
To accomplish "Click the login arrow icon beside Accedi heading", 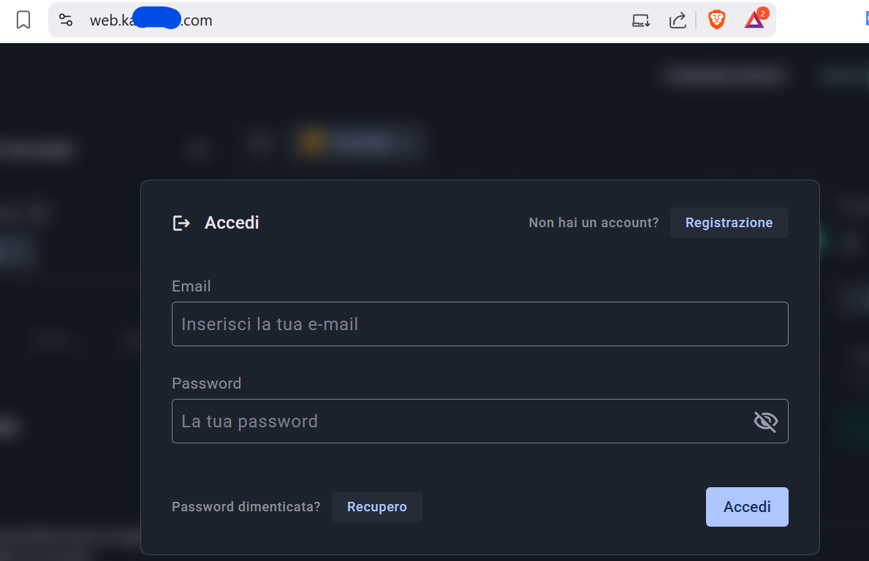I will [x=181, y=223].
